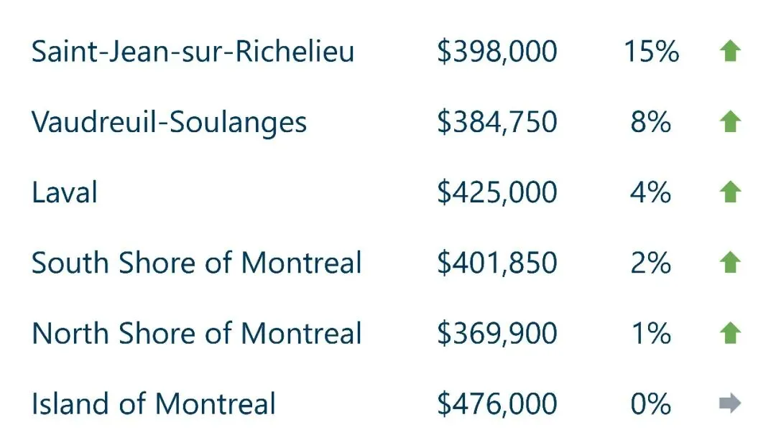Select the Saint-Jean-sur-Richelieu region name
This screenshot has width=776, height=440.
coord(193,52)
